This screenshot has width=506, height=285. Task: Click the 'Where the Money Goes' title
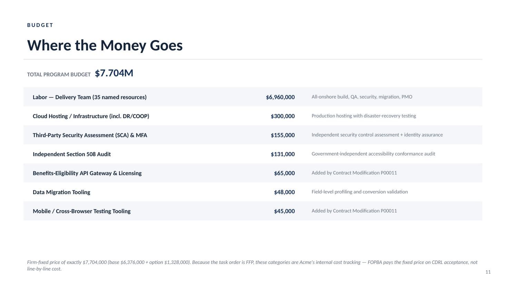coord(105,46)
